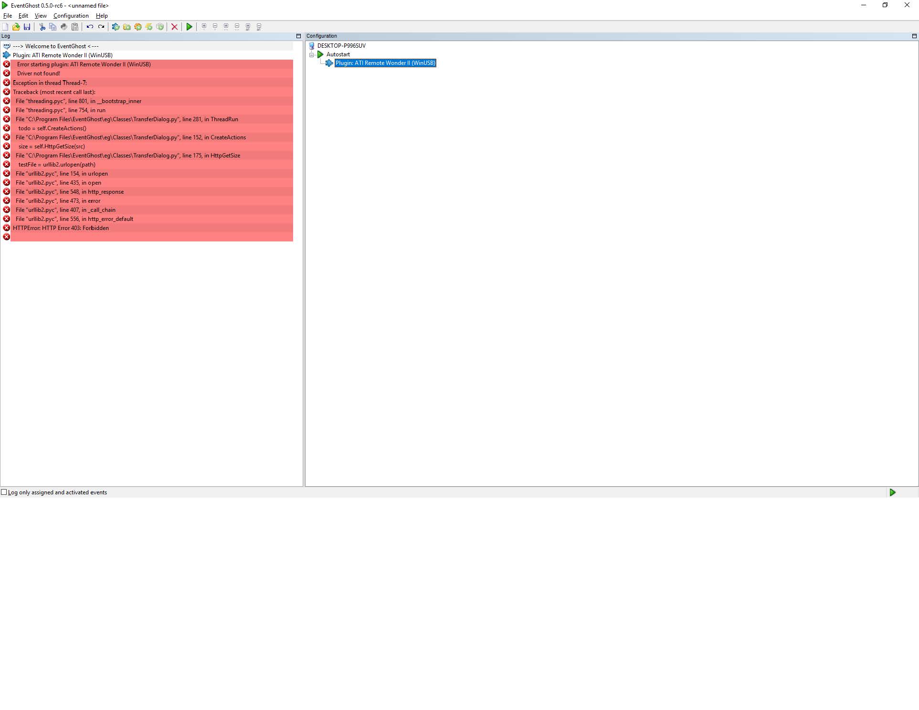The image size is (919, 710).
Task: Save the file with the floppy disk icon
Action: tap(27, 27)
